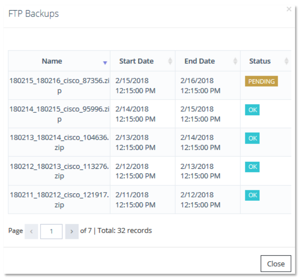Click start date of 180215_180216_cisco_87356.zip row
This screenshot has height=278, width=299.
[x=135, y=86]
